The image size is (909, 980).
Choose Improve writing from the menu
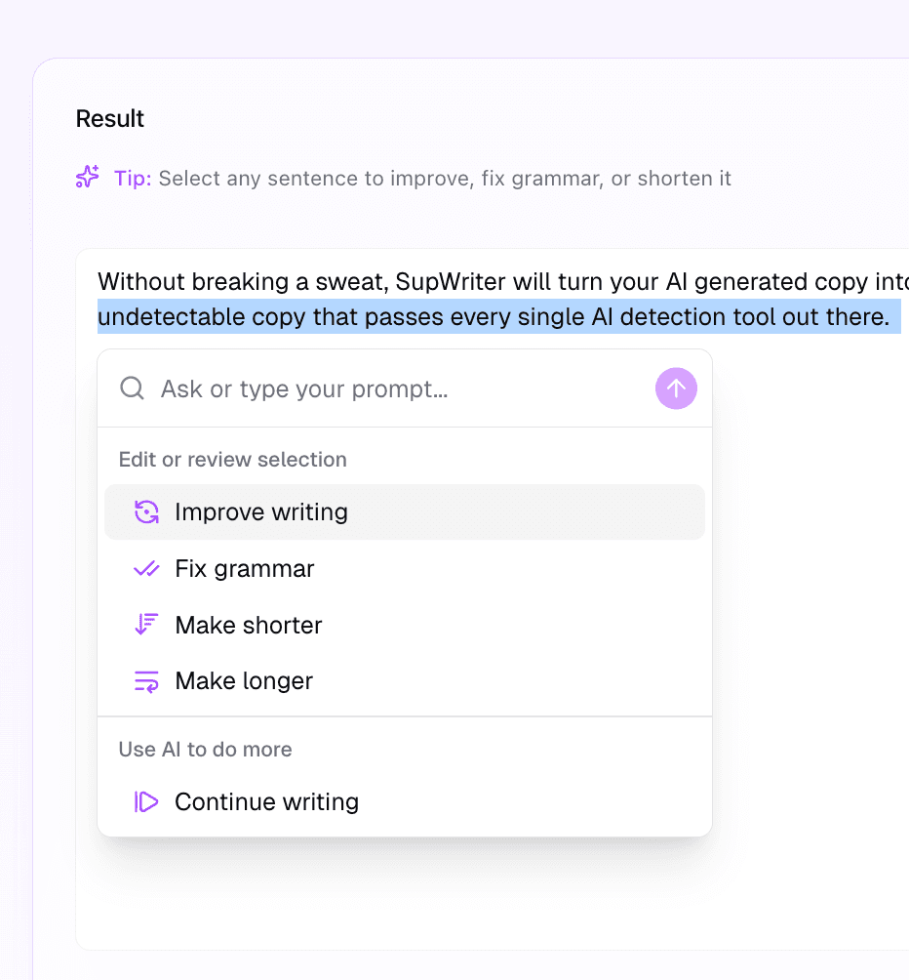(260, 511)
